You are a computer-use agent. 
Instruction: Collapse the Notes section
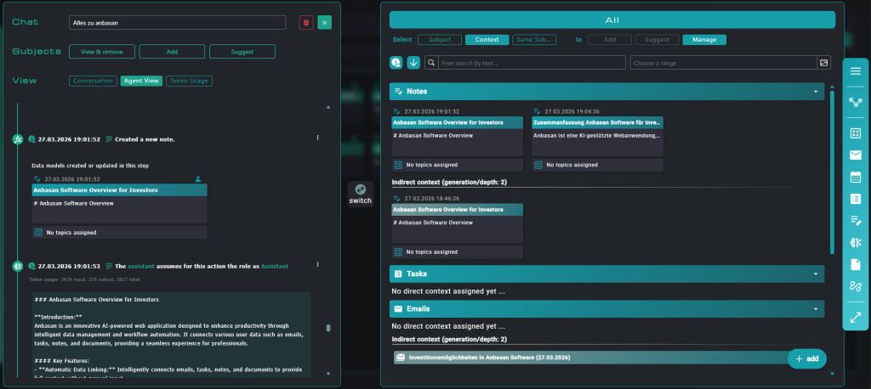[815, 91]
